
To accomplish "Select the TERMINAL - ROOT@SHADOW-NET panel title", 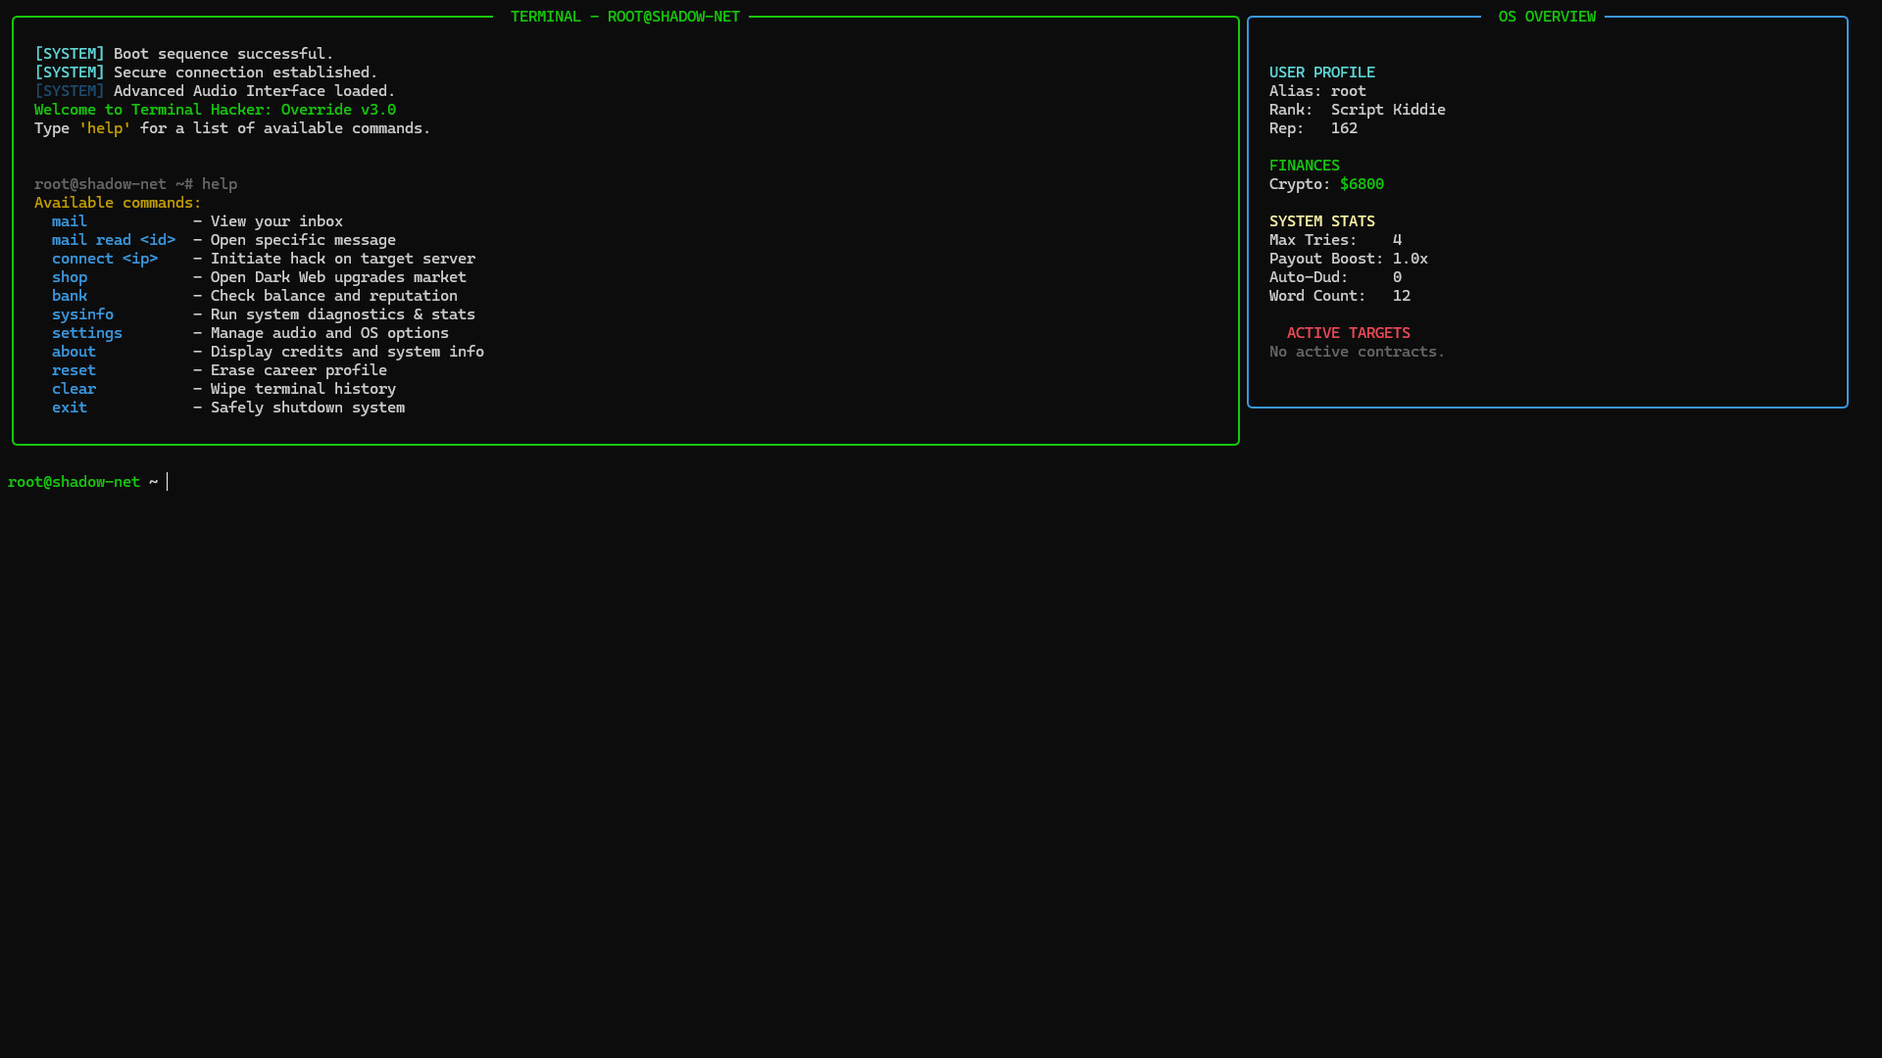I will coord(624,16).
